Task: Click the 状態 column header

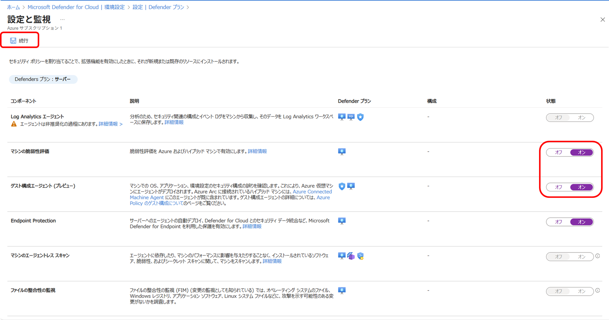Action: 551,101
